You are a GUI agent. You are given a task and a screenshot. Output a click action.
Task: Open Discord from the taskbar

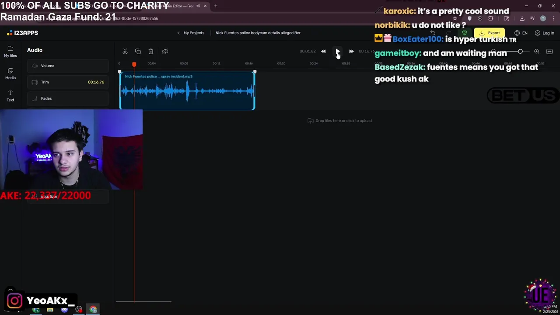click(64, 310)
